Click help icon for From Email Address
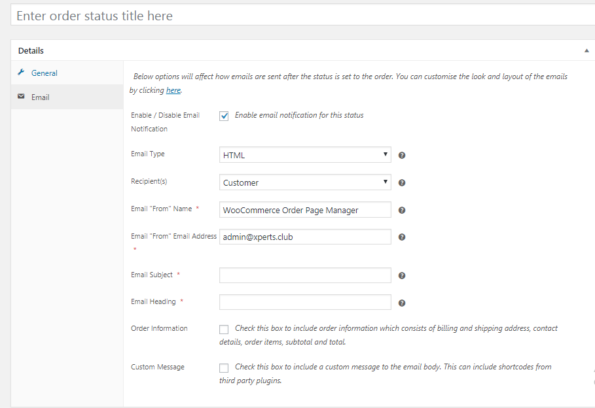 [402, 237]
